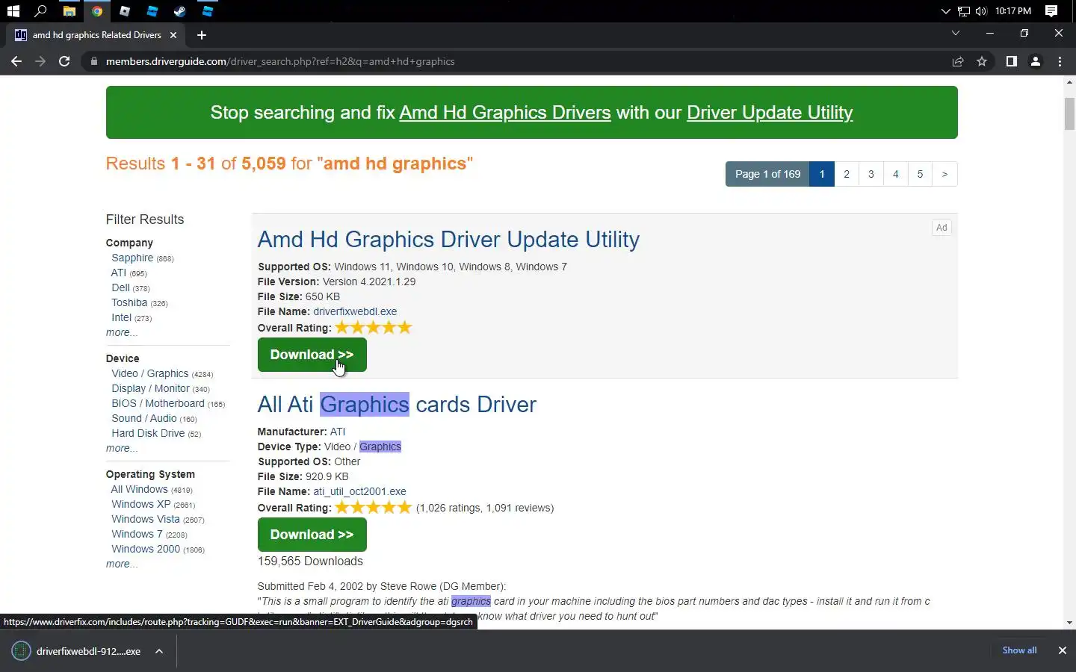
Task: Filter by Sound / Audio device
Action: click(x=144, y=418)
